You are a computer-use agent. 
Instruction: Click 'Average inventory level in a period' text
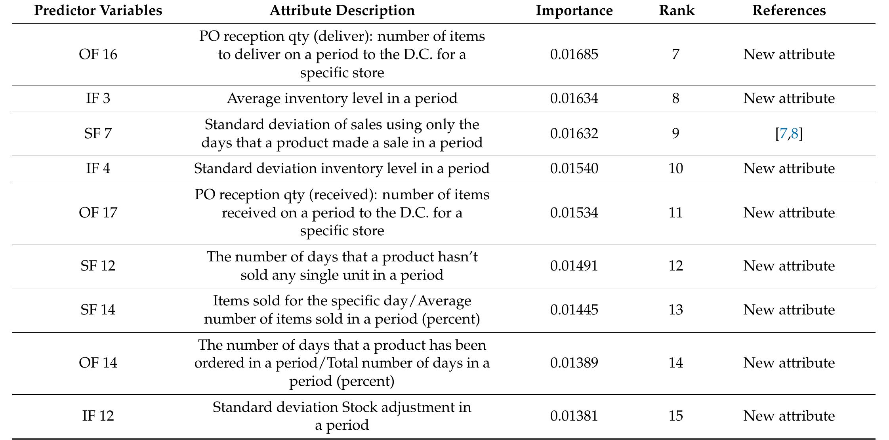coord(342,98)
